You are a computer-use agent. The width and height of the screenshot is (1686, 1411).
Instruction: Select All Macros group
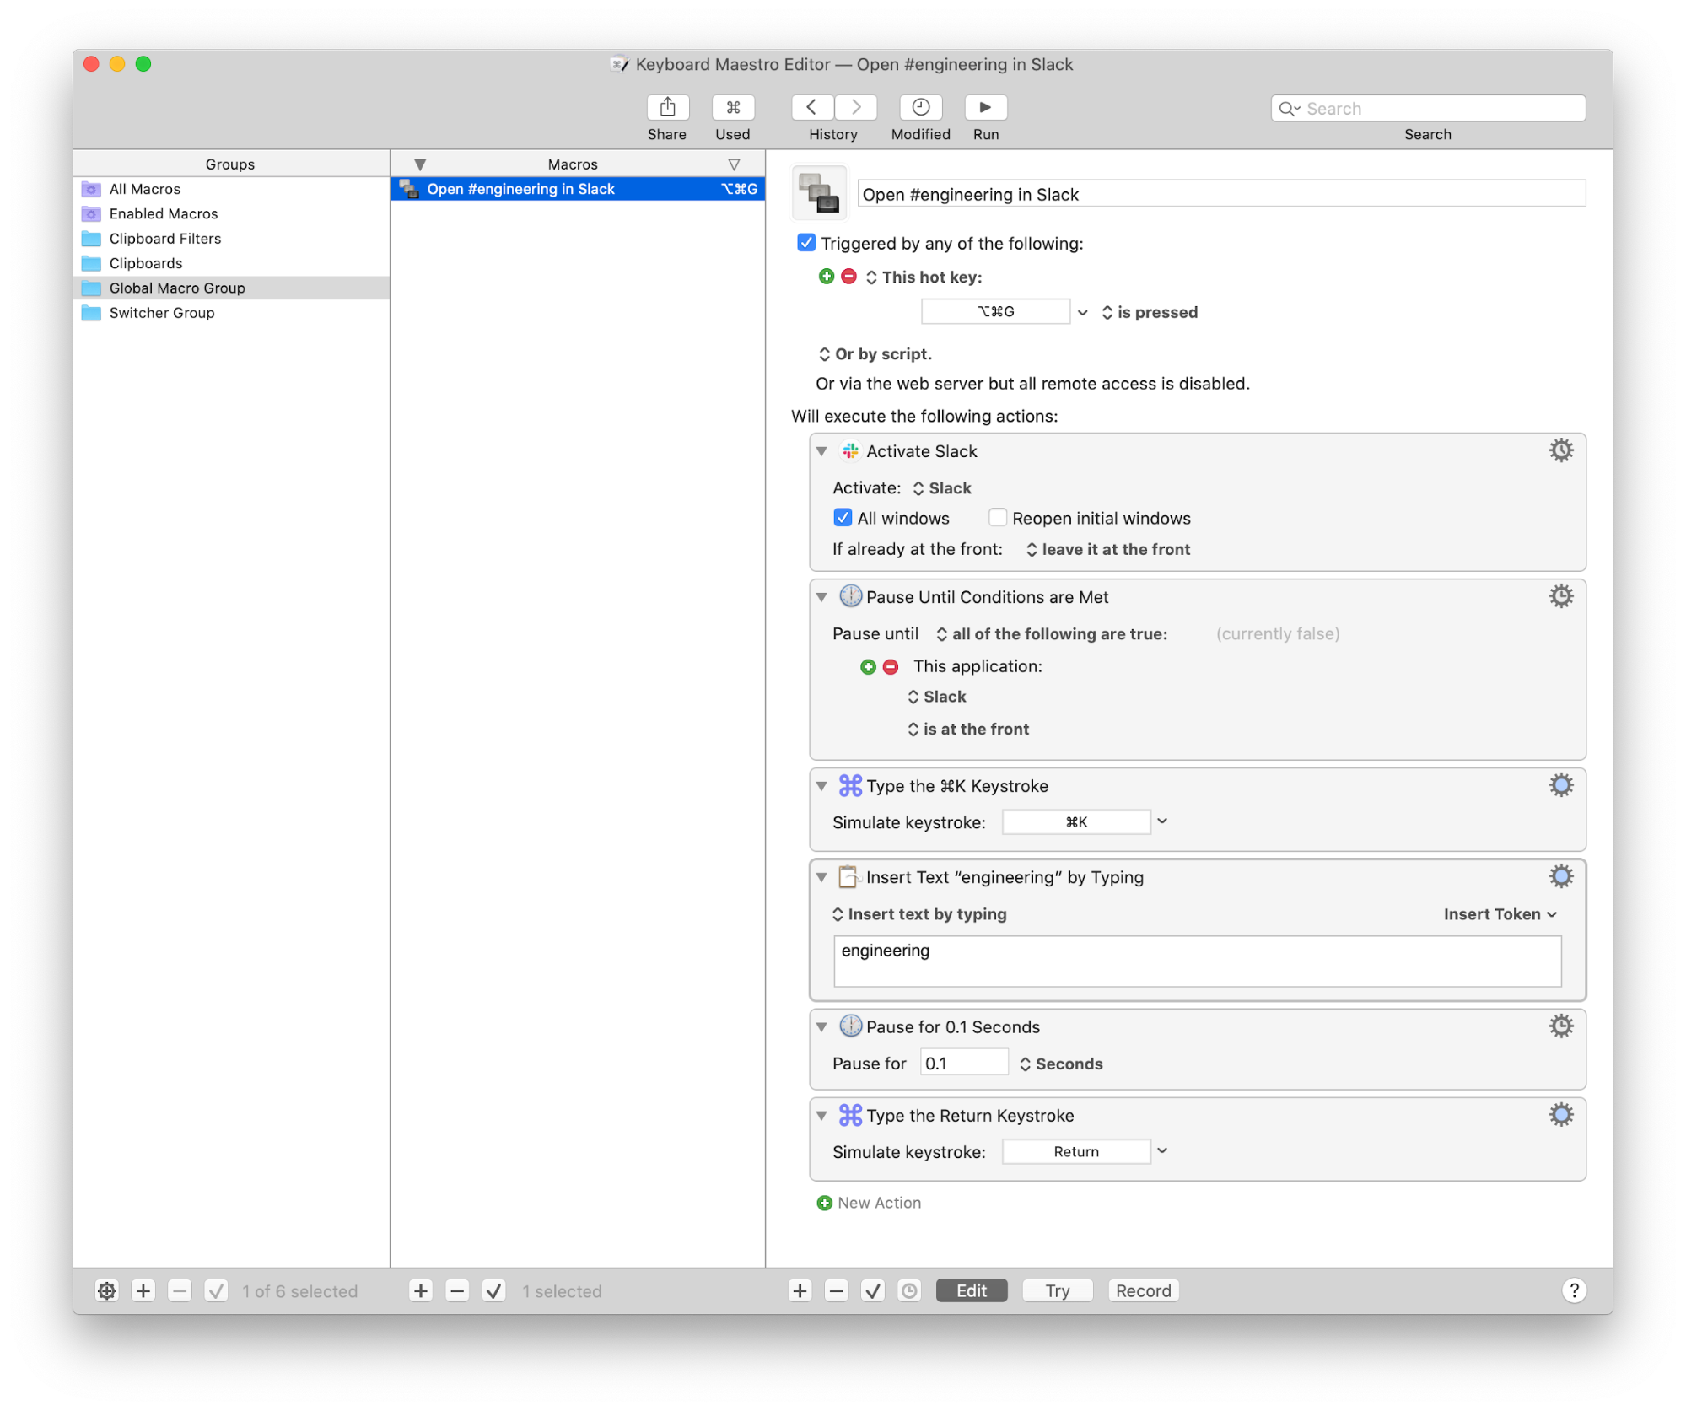point(231,189)
